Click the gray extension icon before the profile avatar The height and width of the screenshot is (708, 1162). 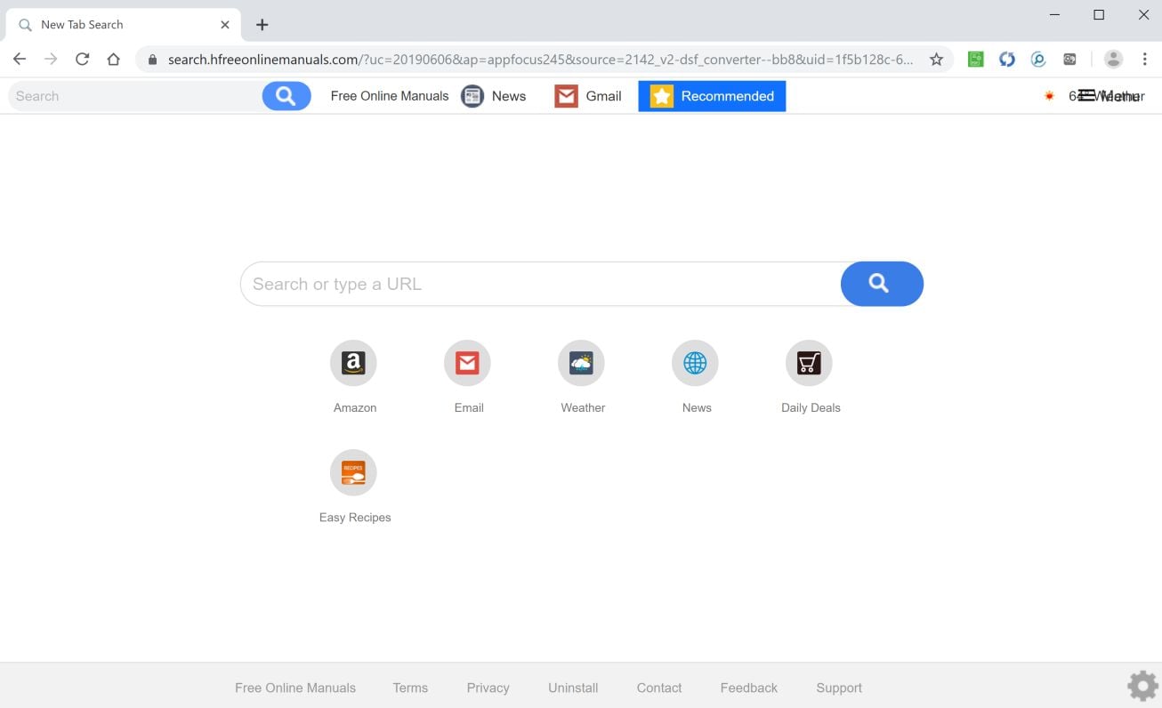[x=1069, y=60]
